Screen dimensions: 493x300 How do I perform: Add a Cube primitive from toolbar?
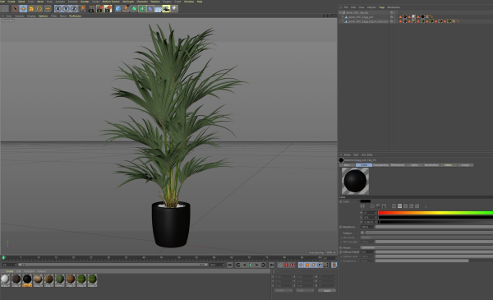118,9
